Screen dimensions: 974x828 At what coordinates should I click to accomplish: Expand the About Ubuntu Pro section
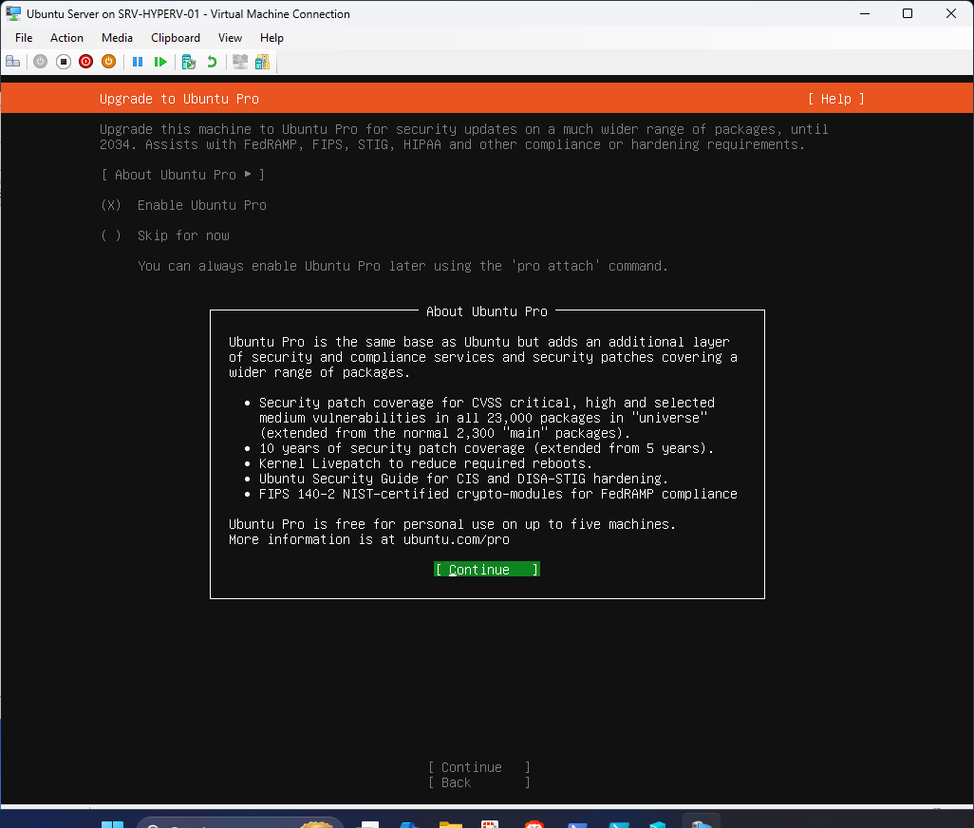pos(181,175)
